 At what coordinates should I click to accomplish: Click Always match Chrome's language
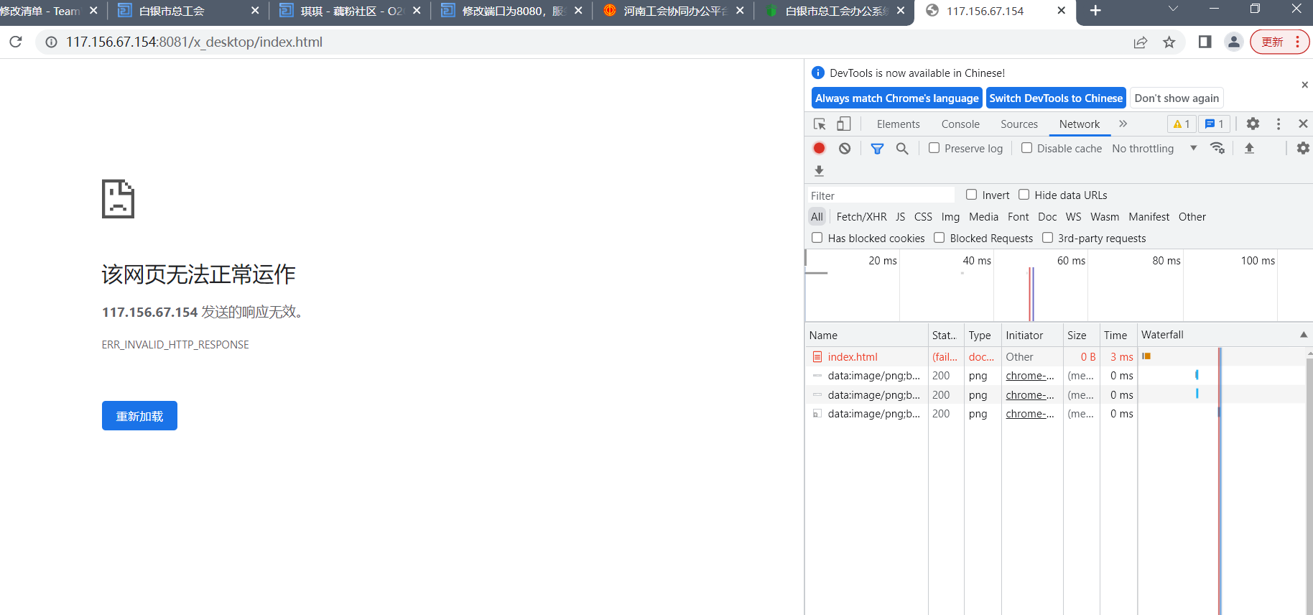(896, 98)
